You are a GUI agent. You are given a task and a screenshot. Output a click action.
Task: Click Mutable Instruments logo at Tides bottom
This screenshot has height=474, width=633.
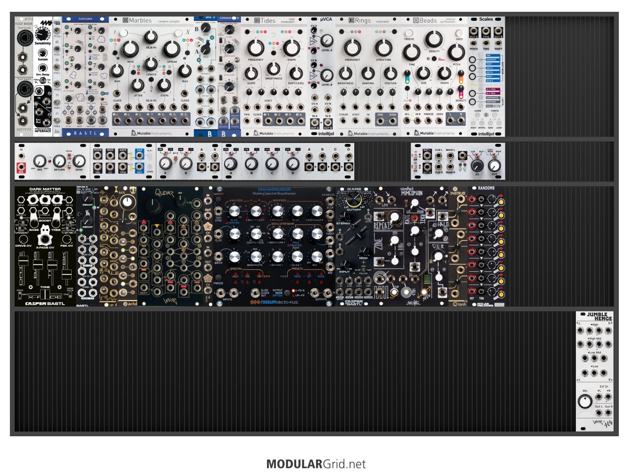(274, 133)
